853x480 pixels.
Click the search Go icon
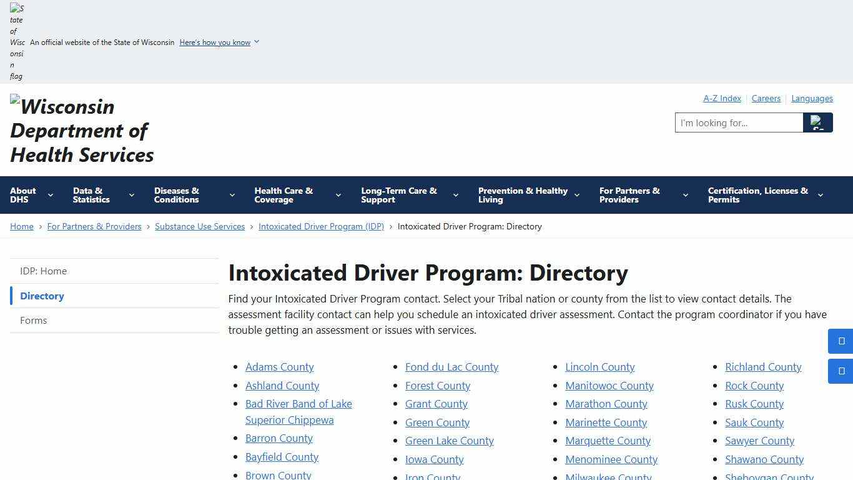[818, 122]
